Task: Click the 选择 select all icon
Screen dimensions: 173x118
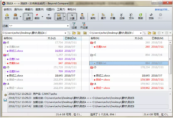Action: [x=122, y=16]
